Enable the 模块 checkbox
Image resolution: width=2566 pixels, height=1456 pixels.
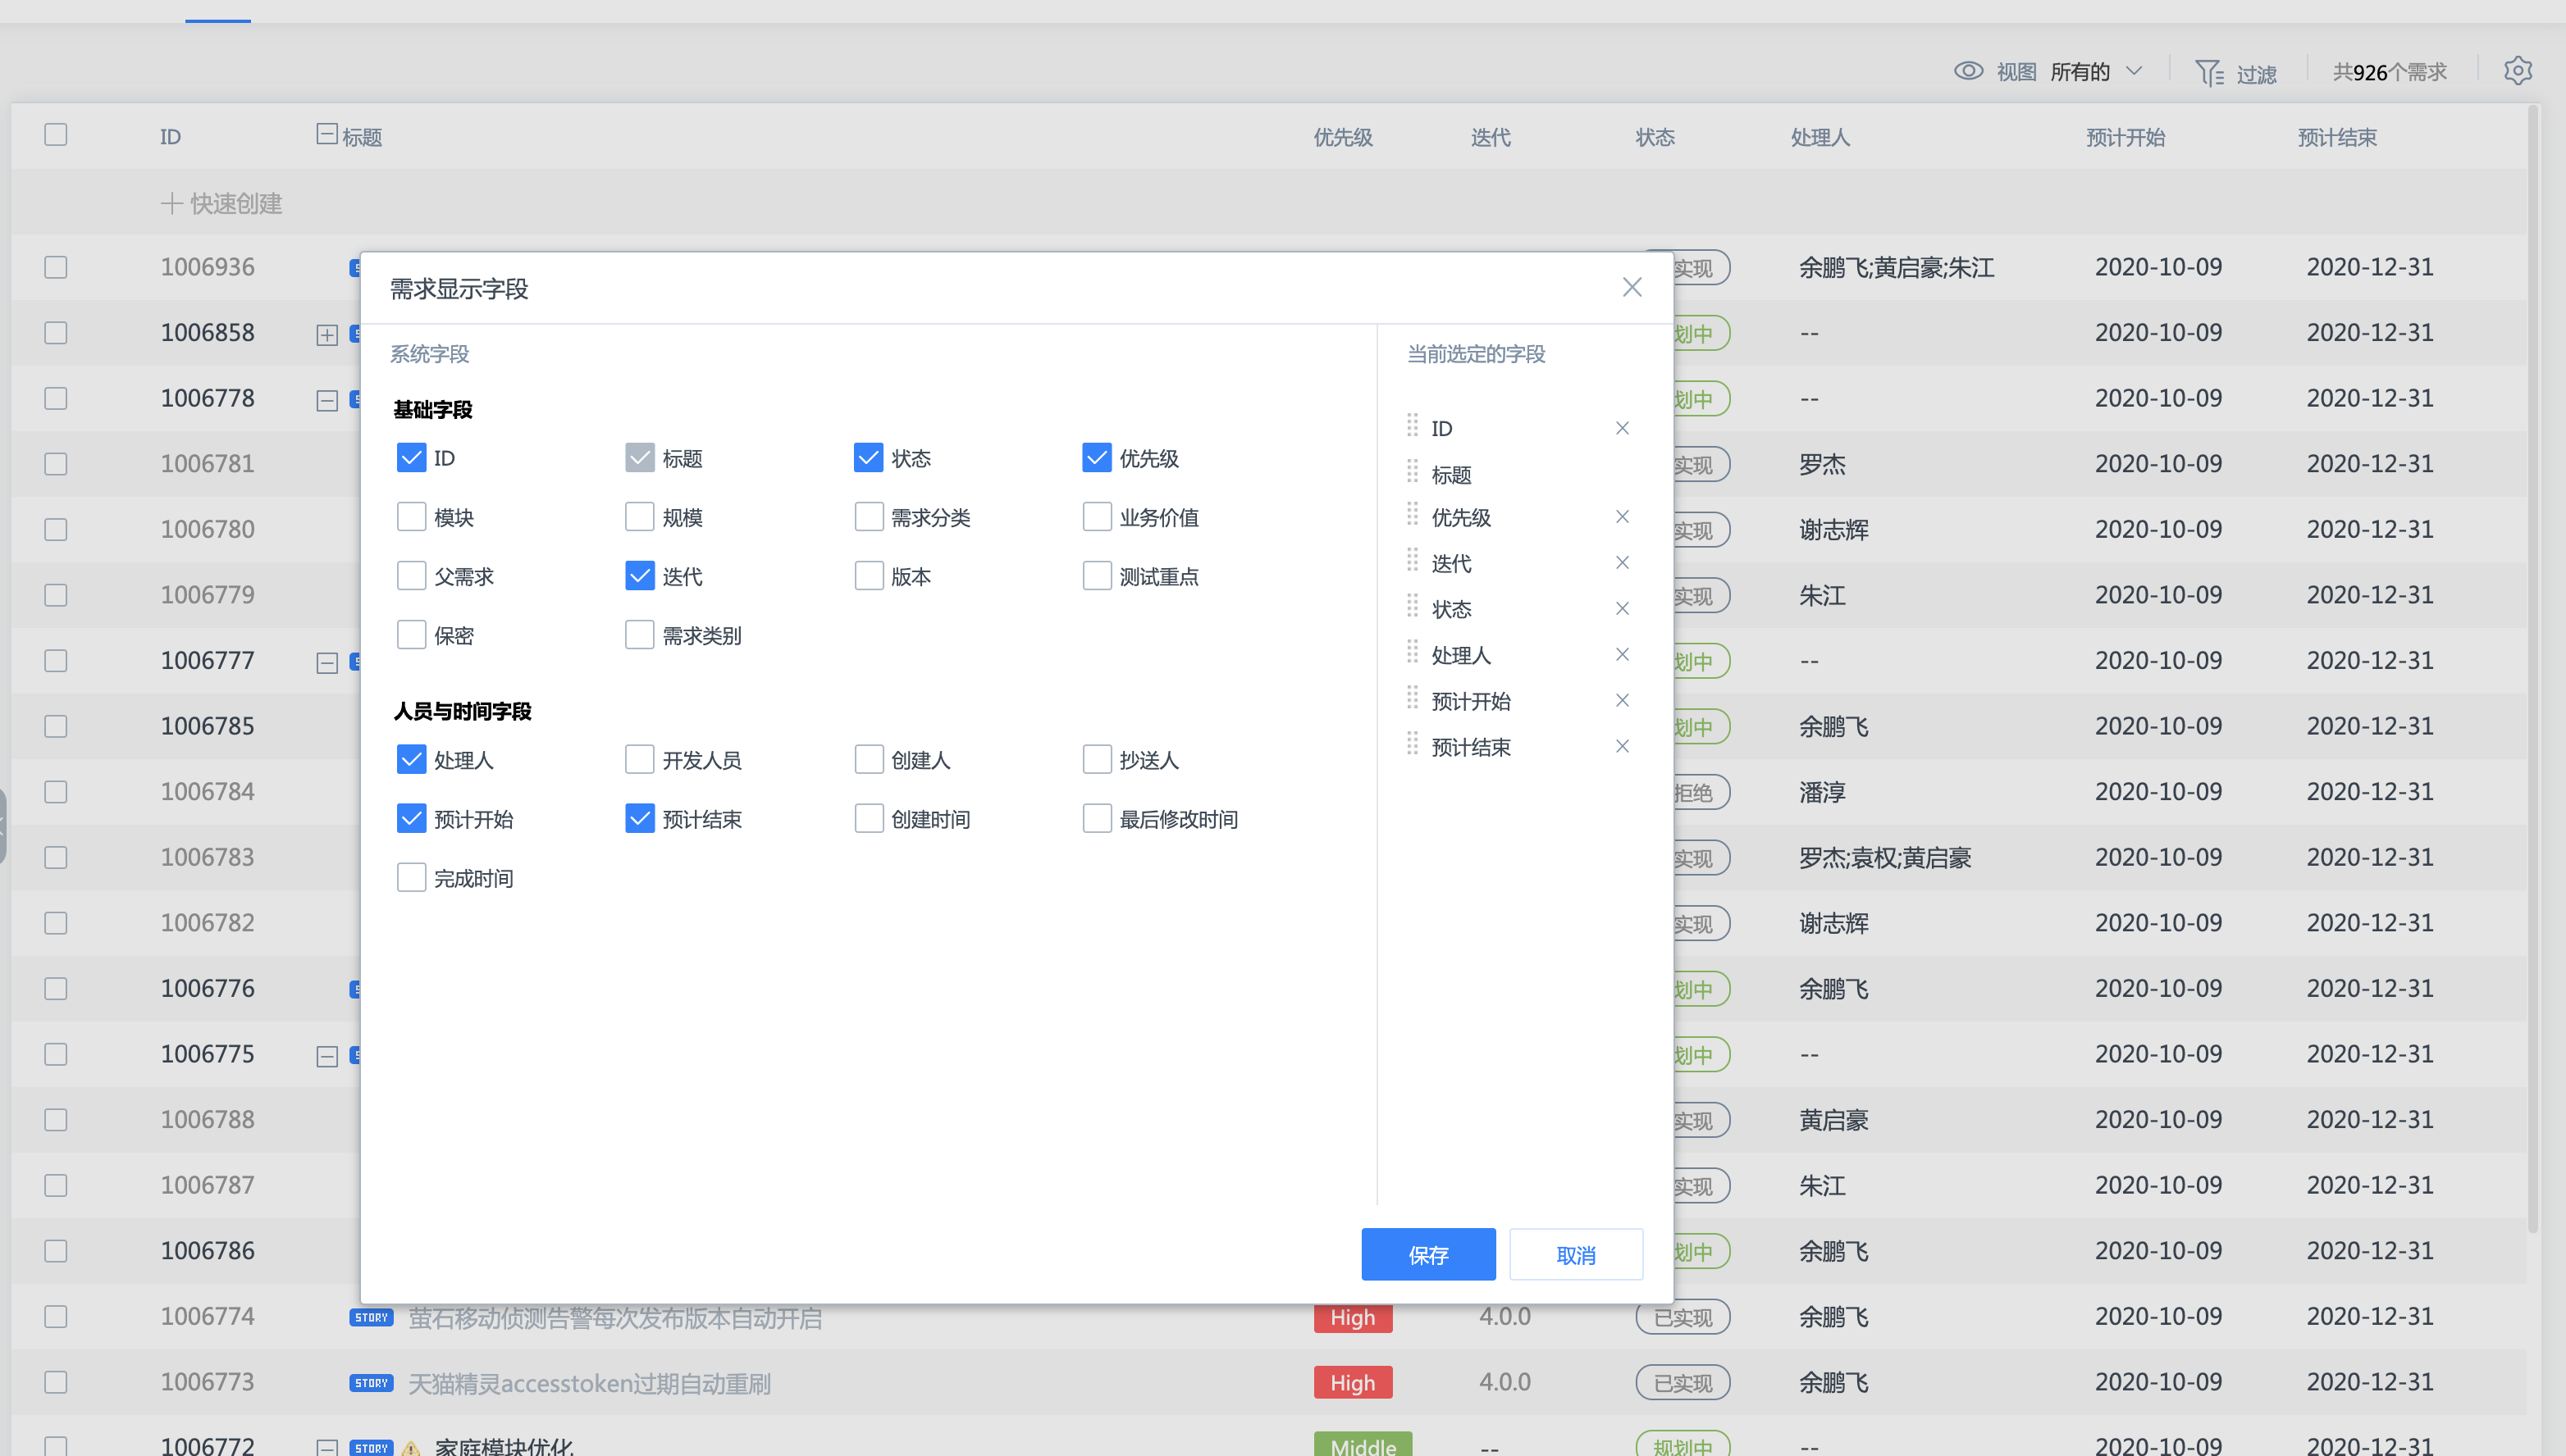(x=411, y=517)
